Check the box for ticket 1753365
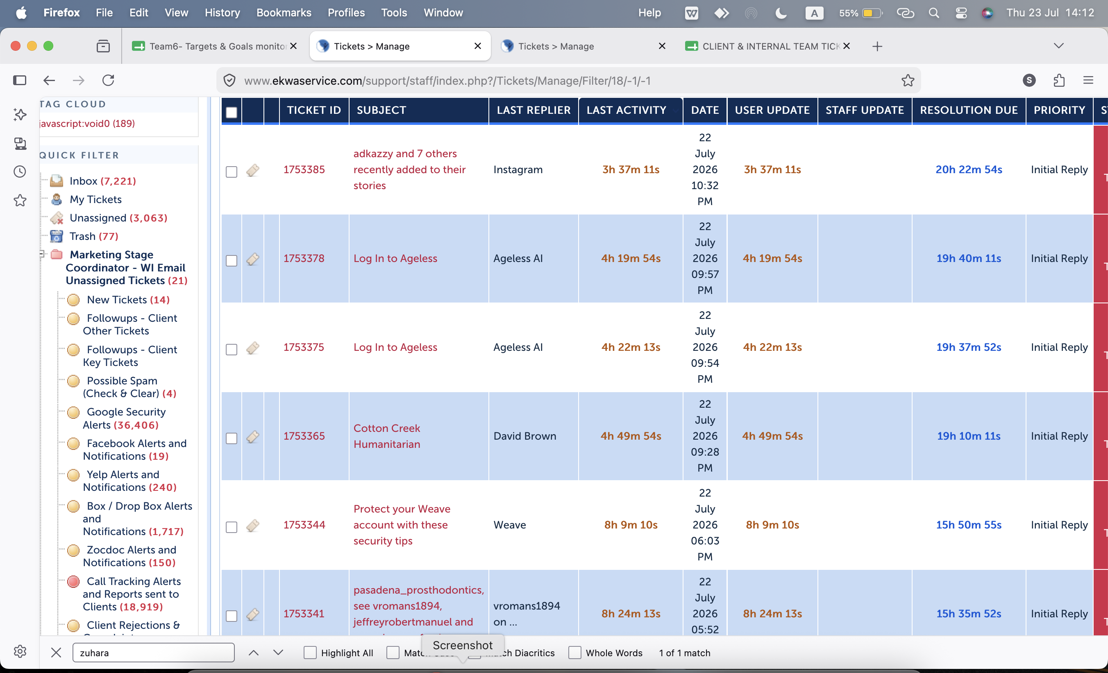Viewport: 1108px width, 673px height. [x=232, y=438]
